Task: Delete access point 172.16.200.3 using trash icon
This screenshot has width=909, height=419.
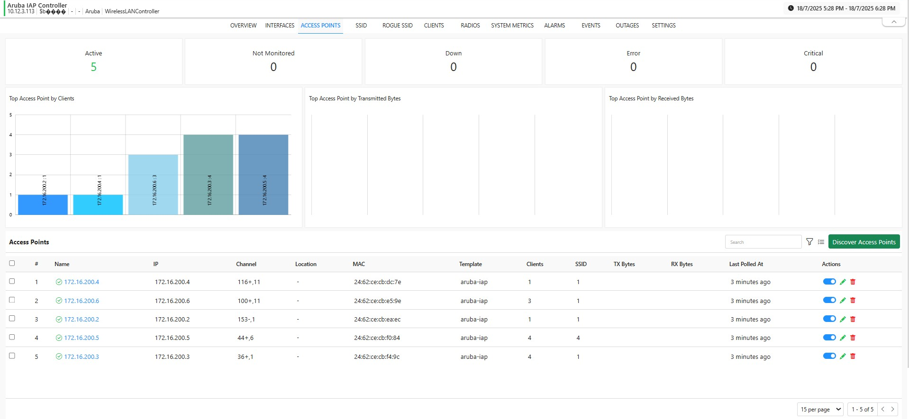Action: [853, 356]
